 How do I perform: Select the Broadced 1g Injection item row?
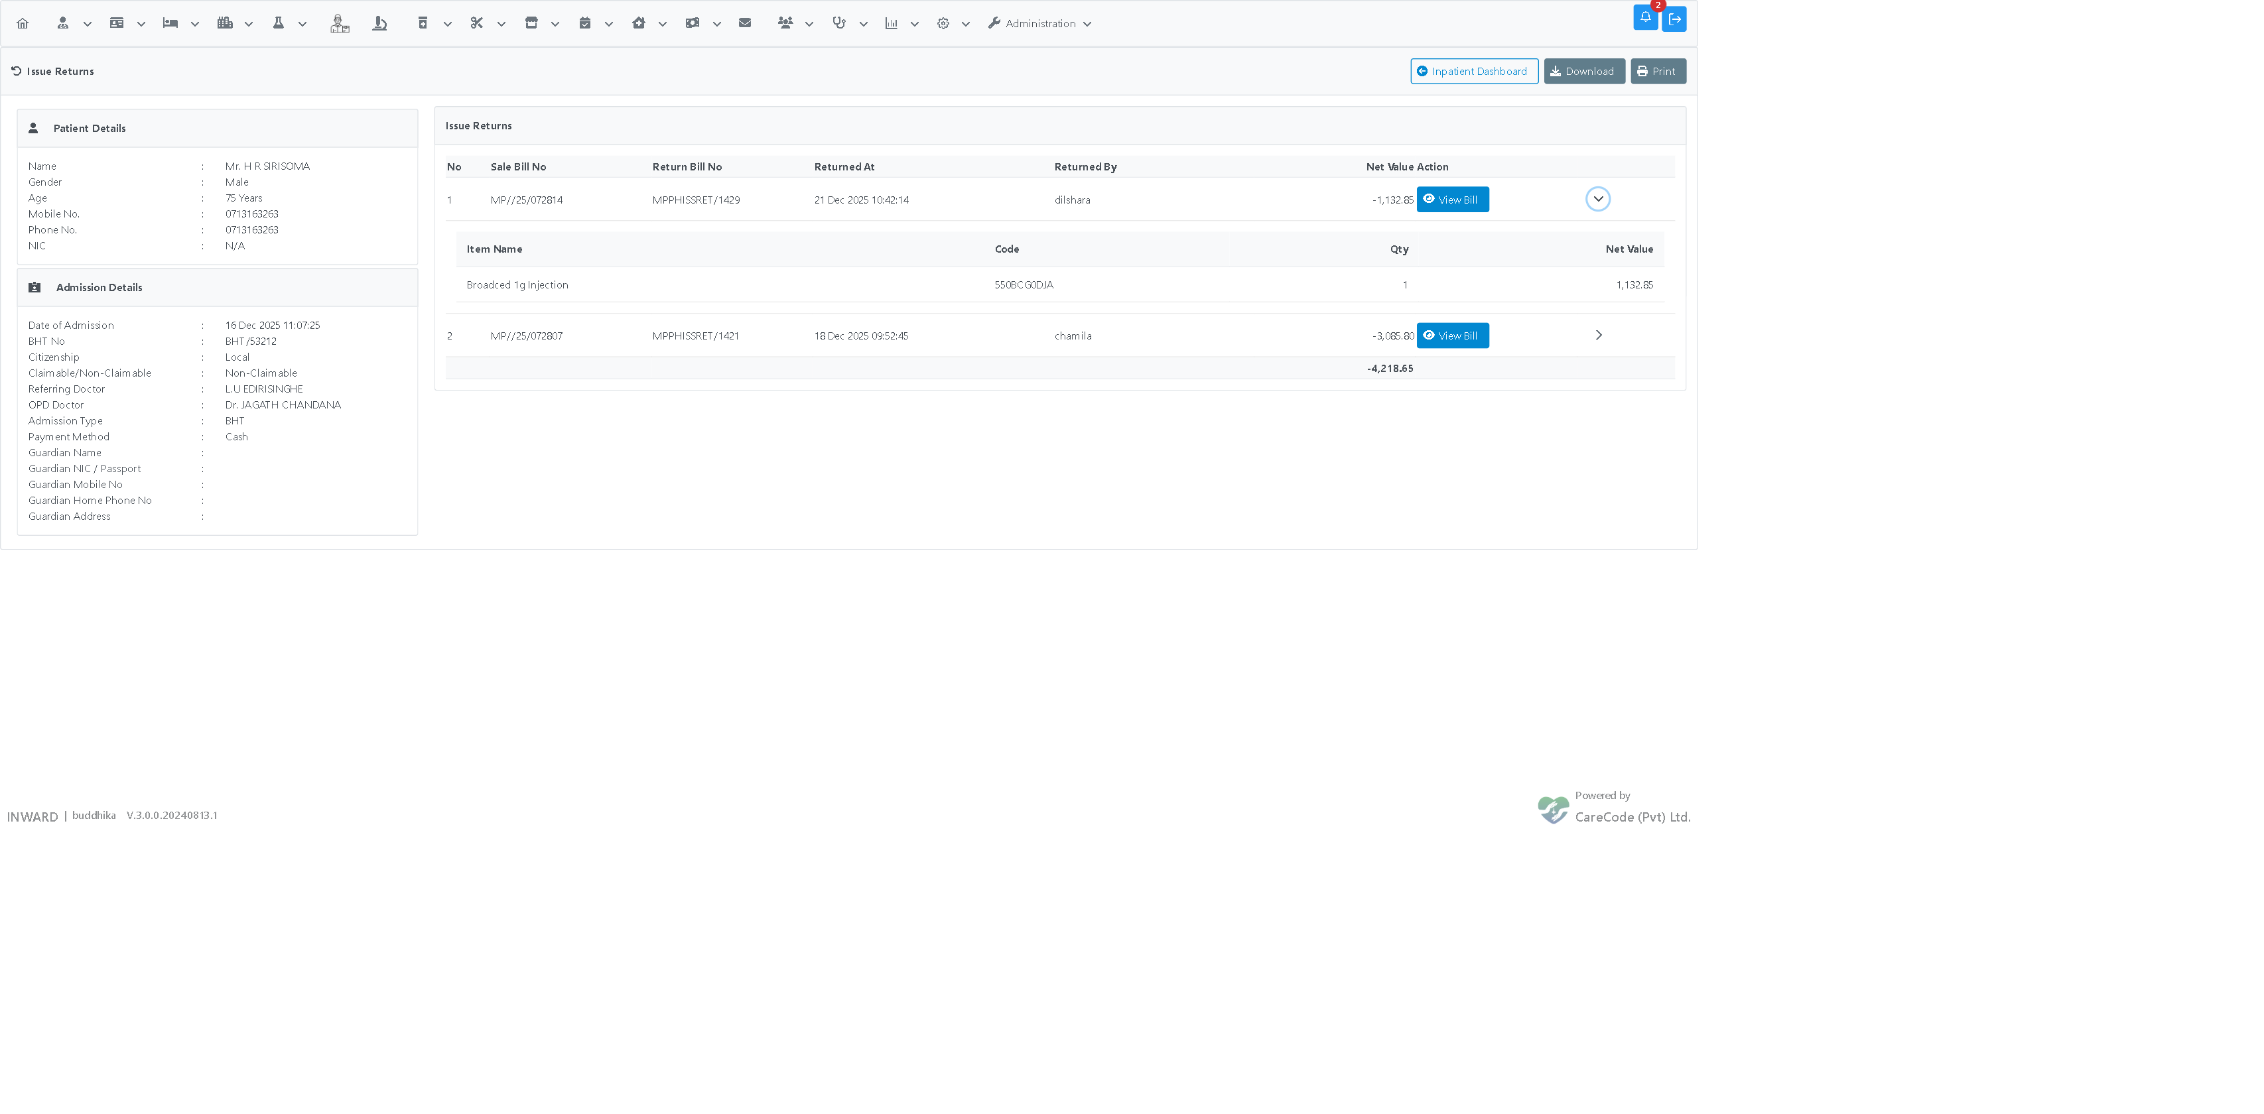[1059, 284]
